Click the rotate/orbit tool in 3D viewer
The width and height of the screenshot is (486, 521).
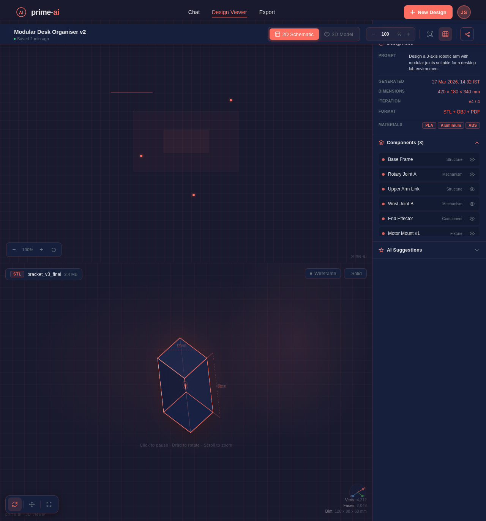coord(15,504)
